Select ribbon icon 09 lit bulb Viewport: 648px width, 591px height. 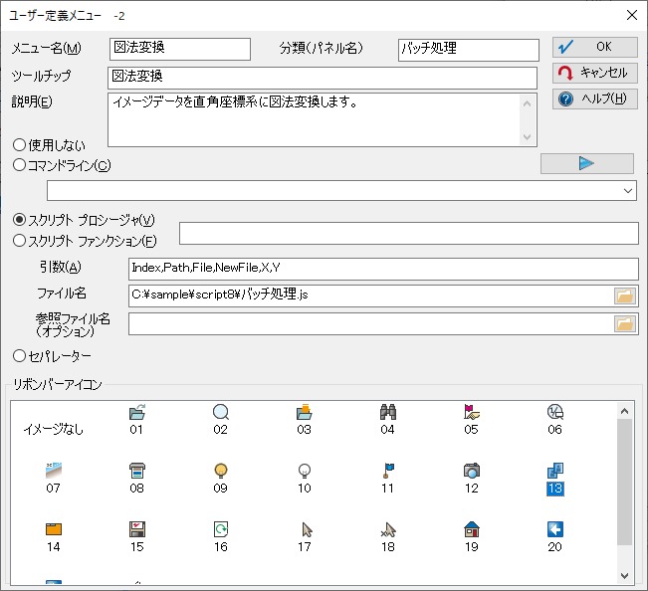[221, 478]
